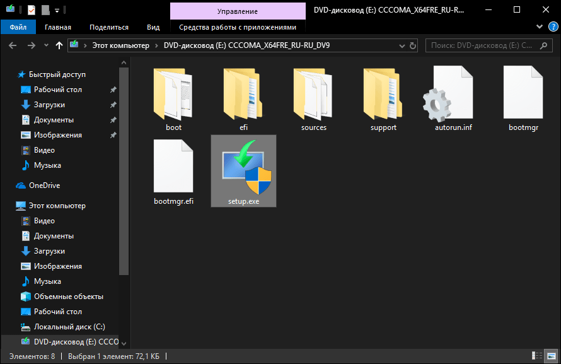Screen dimensions: 561x364
Task: Go up one folder level
Action: click(x=59, y=45)
